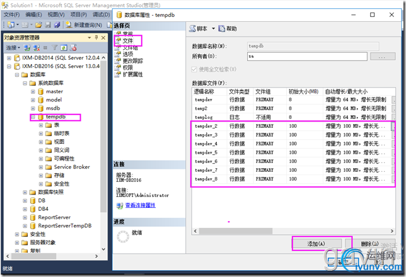Click the New Project icon in main toolbar
The height and width of the screenshot is (277, 406).
[x=11, y=25]
